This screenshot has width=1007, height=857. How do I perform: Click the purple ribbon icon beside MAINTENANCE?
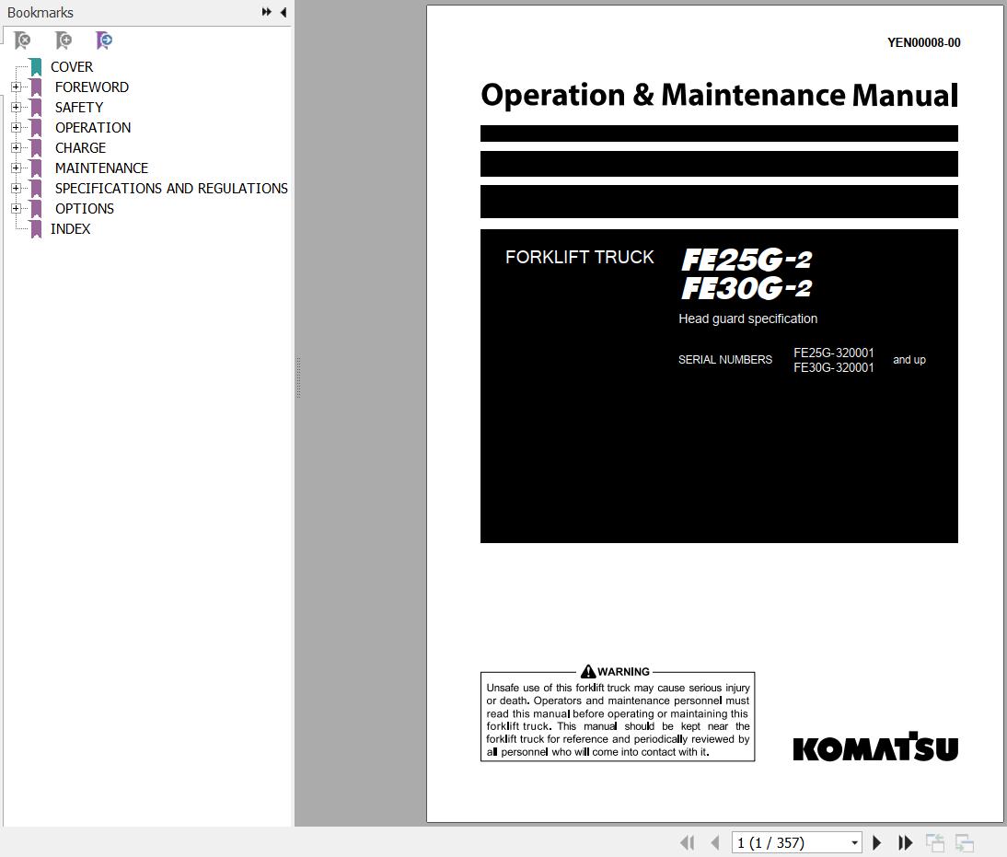tap(36, 168)
